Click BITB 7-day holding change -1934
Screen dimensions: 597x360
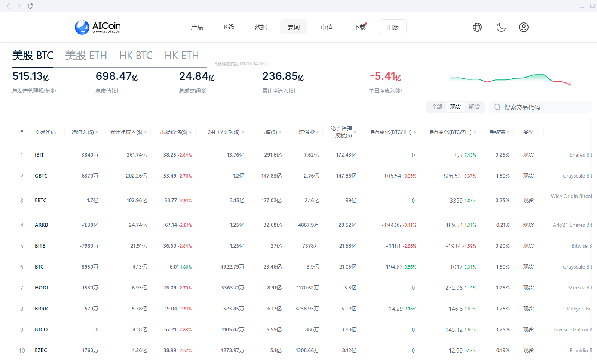tap(453, 246)
